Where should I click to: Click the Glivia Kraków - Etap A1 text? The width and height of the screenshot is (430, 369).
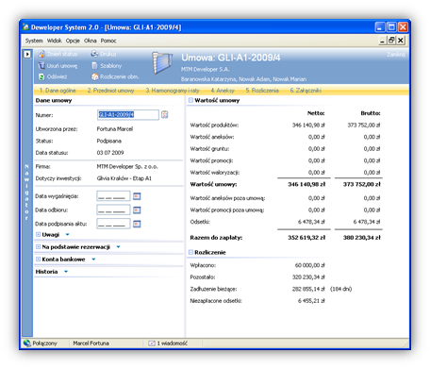click(124, 178)
